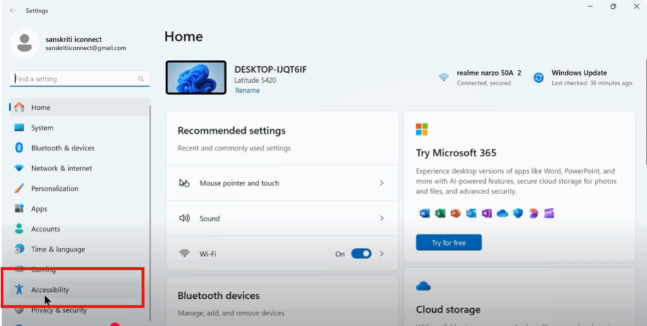Select the Personalization paintbrush icon

point(19,188)
